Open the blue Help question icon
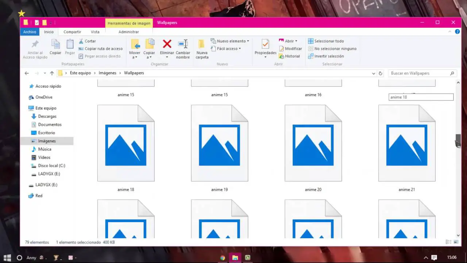Image resolution: width=467 pixels, height=263 pixels. point(458,32)
